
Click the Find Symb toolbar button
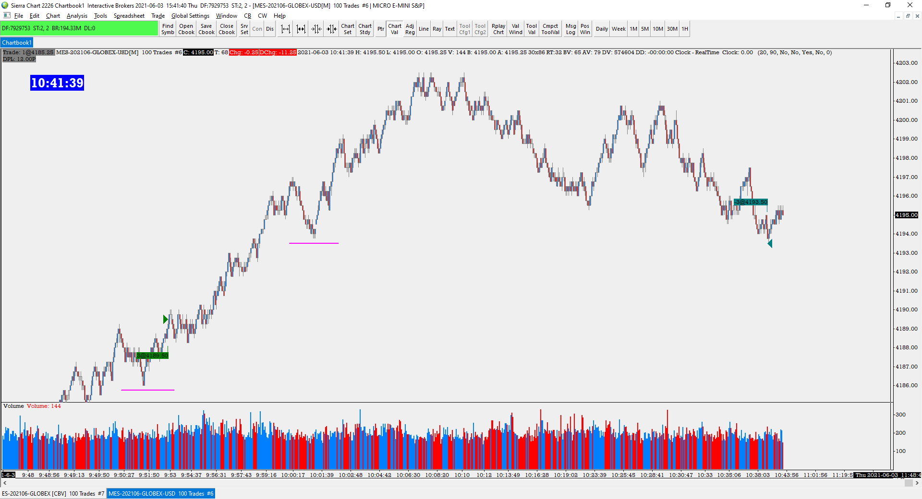click(168, 29)
